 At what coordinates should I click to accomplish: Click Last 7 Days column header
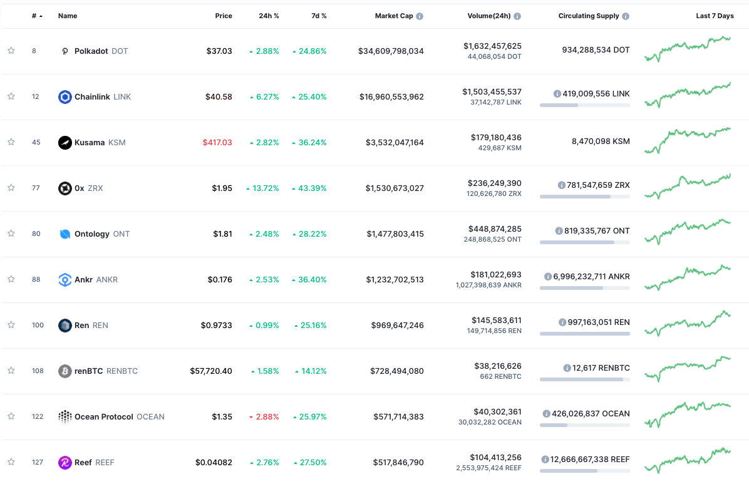715,16
